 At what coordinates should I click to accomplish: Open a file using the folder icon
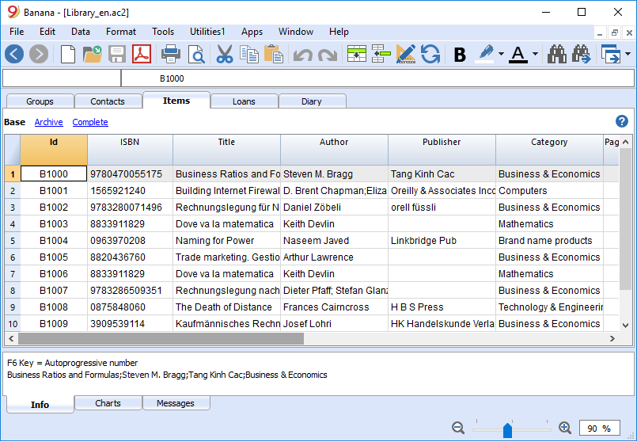pyautogui.click(x=93, y=54)
